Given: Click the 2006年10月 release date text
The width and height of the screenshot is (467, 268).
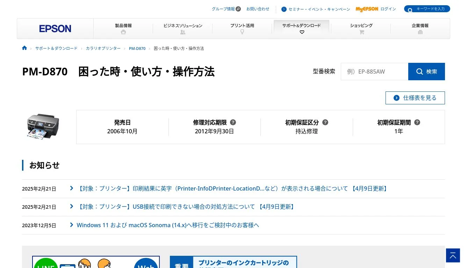Looking at the screenshot, I should pyautogui.click(x=122, y=131).
